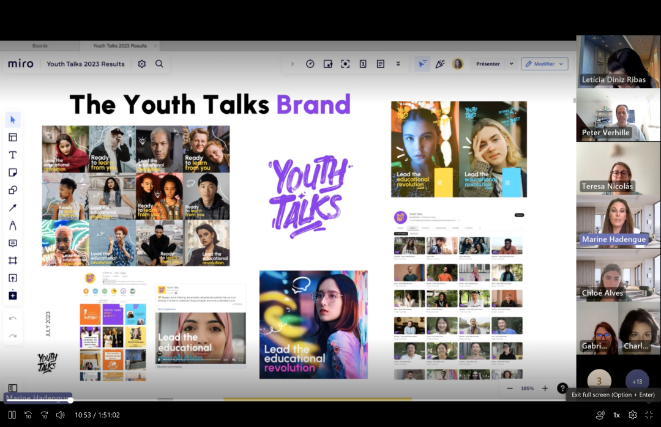The height and width of the screenshot is (427, 661).
Task: Select Teresa Nicolás video tile
Action: pos(618,168)
